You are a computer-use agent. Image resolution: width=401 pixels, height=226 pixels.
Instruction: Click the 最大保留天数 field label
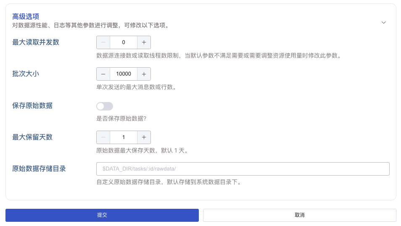32,137
